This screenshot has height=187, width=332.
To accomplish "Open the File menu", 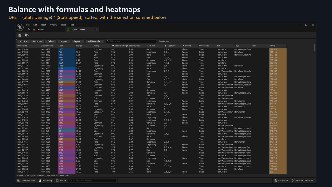I will tap(28, 25).
